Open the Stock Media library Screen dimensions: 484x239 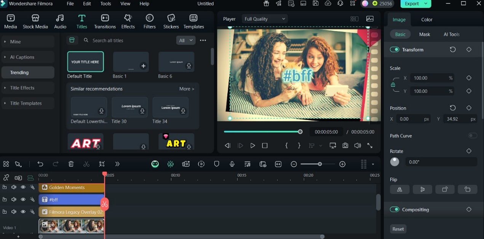click(x=35, y=22)
